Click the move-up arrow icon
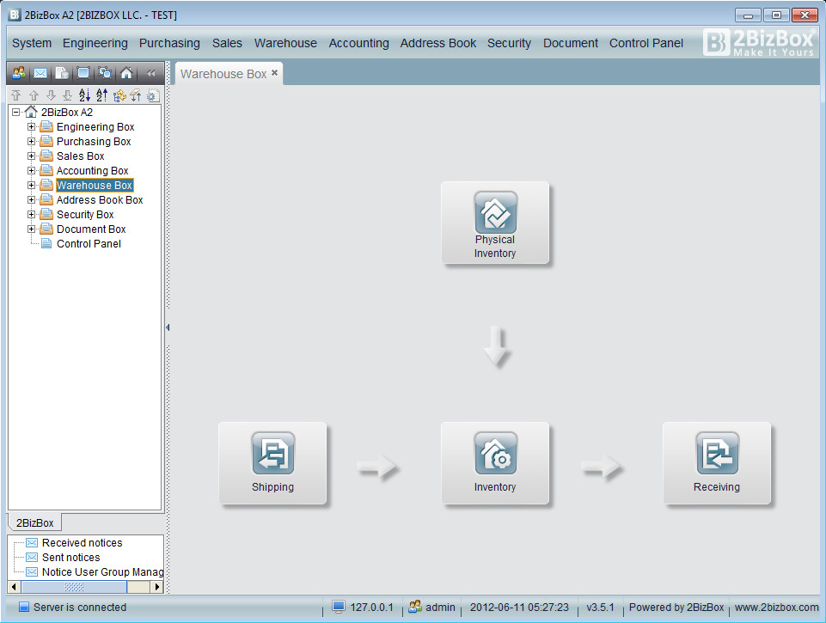 point(34,95)
